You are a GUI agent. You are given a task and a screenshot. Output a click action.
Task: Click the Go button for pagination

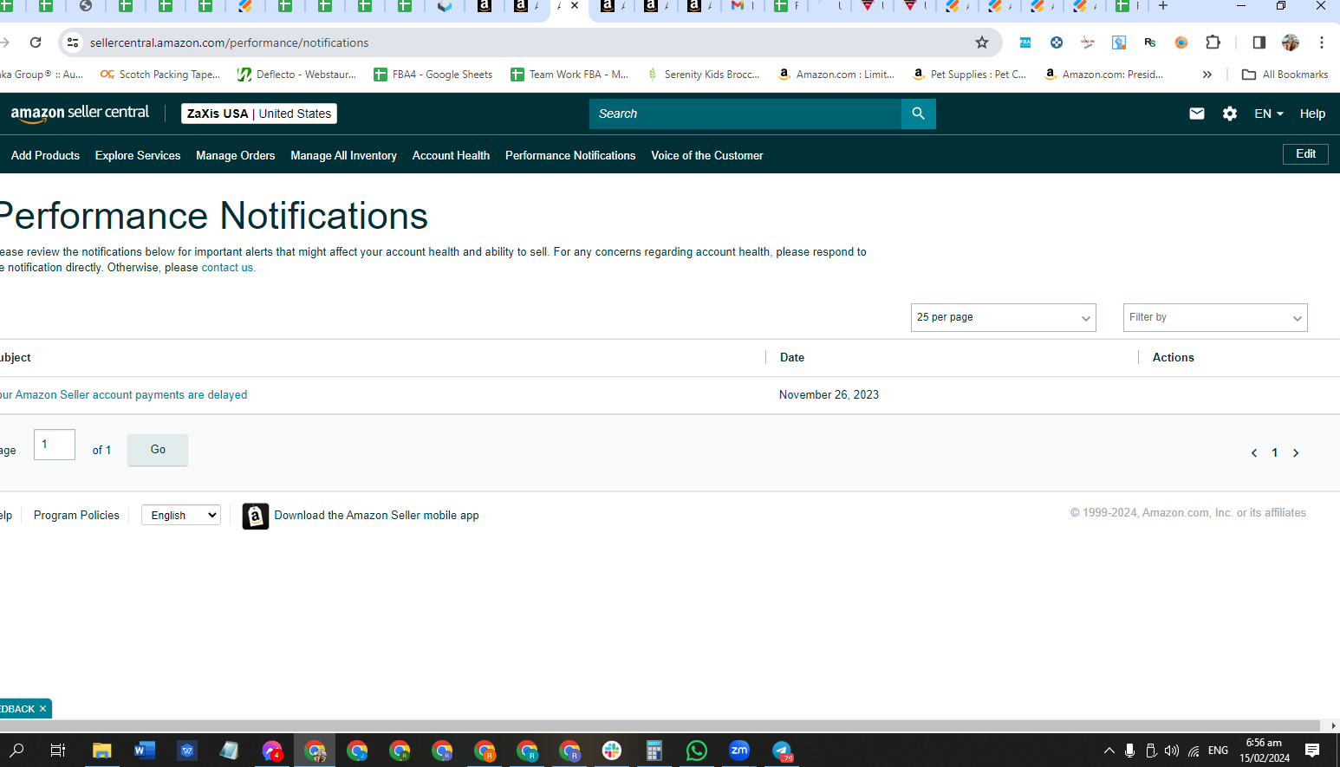tap(158, 450)
